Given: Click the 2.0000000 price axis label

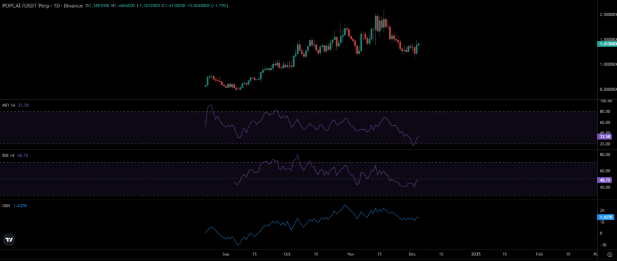Looking at the screenshot, I should coord(607,14).
